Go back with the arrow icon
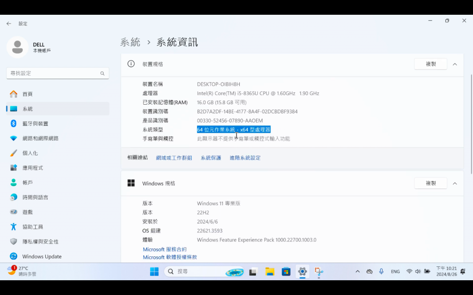 (x=9, y=24)
